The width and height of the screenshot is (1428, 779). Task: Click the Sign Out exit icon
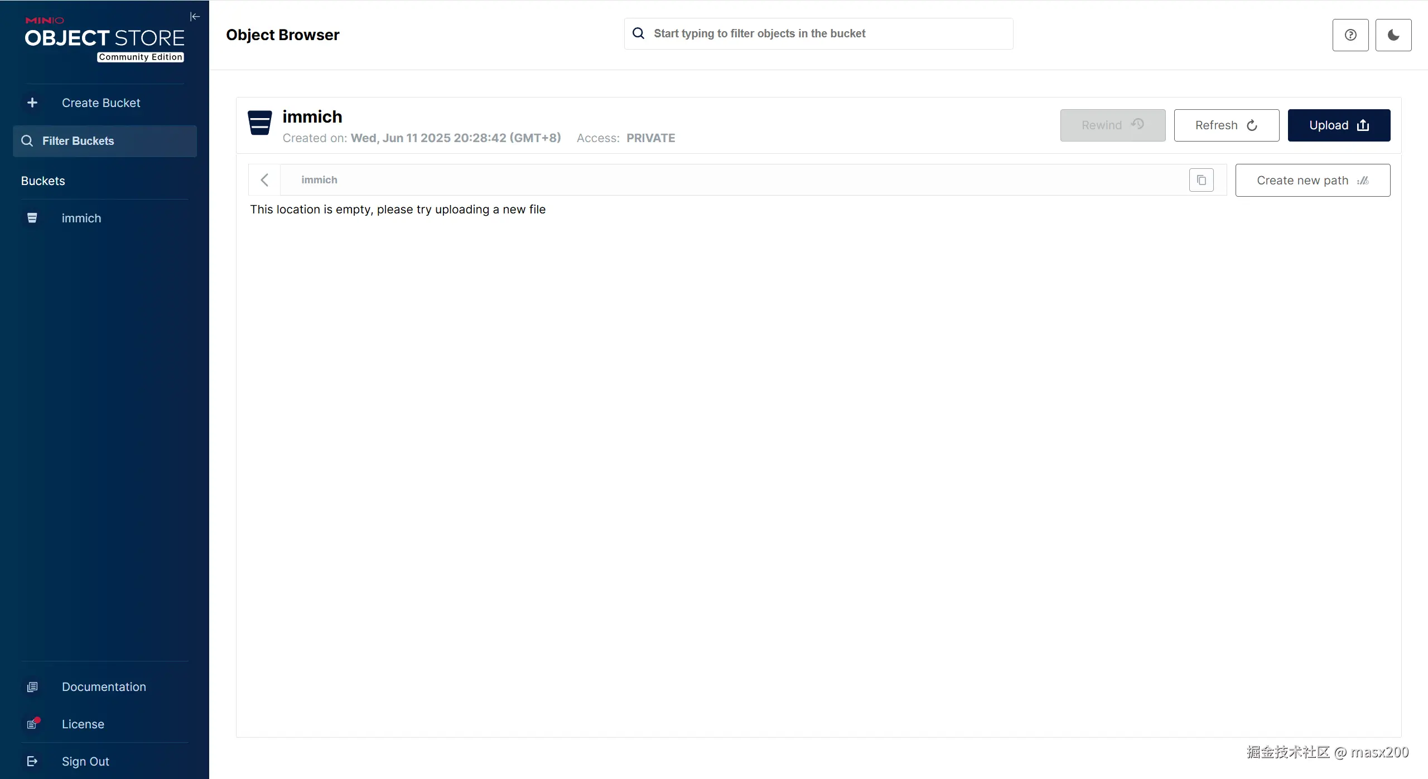point(32,761)
